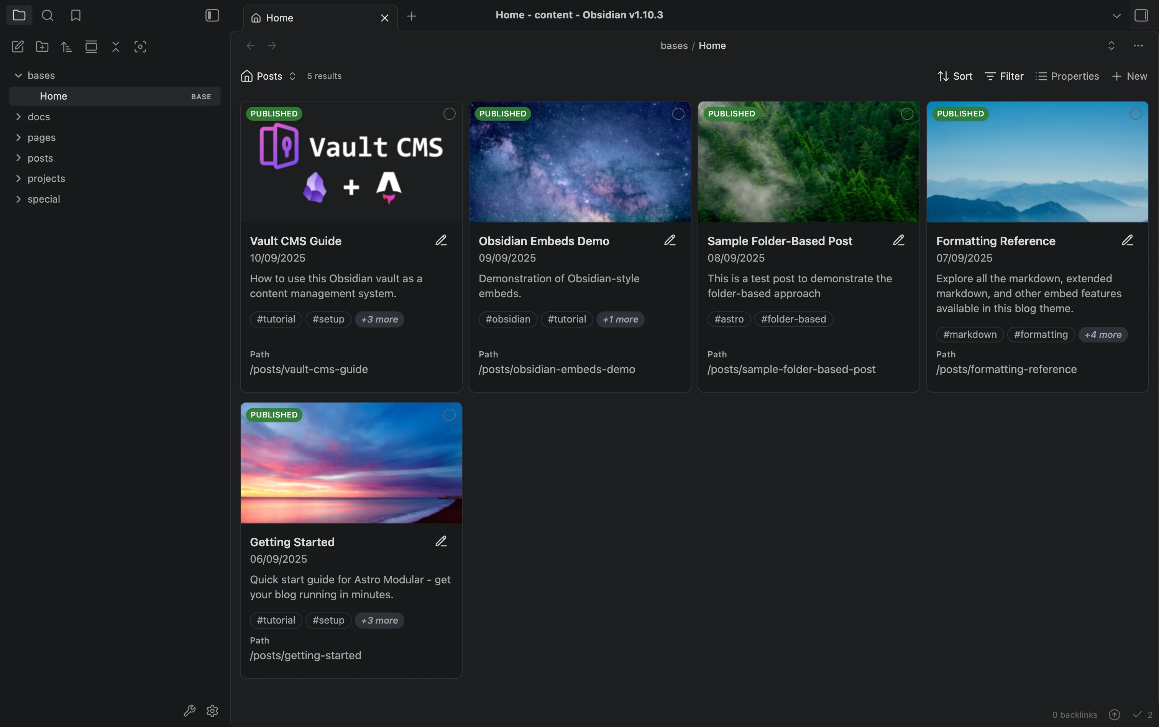Click the #astro tag

(729, 319)
